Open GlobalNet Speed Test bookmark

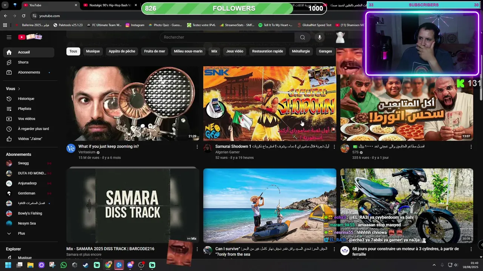pos(314,25)
